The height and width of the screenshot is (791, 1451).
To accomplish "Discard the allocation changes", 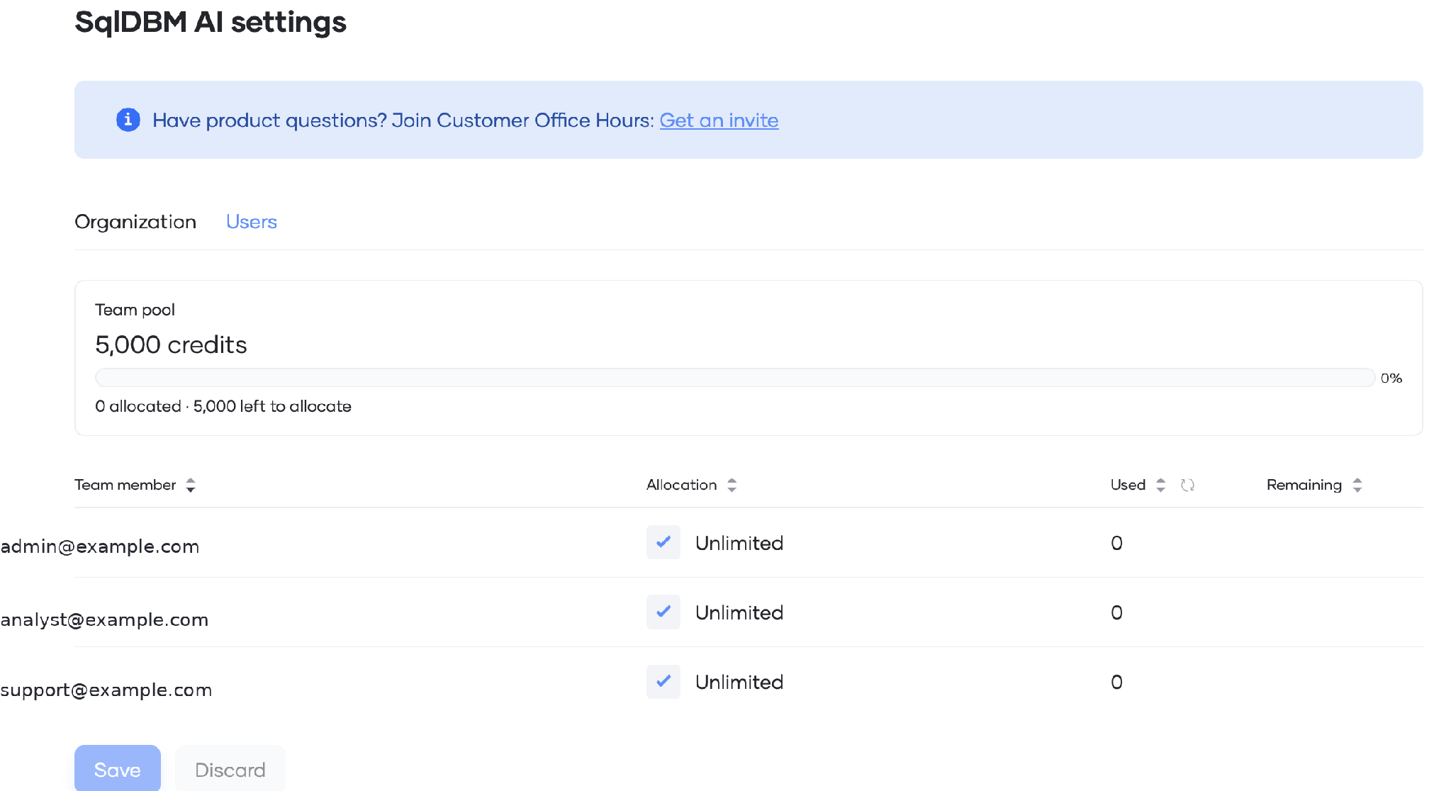I will 230,768.
